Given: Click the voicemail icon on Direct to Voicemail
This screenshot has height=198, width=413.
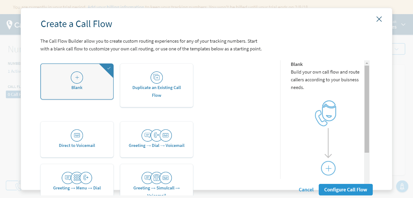Looking at the screenshot, I should coord(77,135).
